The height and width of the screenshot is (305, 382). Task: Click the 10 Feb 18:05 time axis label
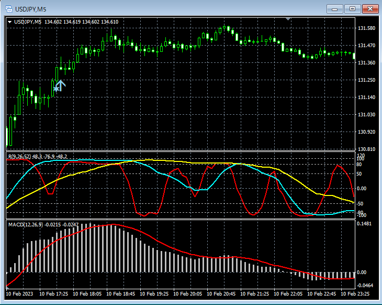pos(86,294)
